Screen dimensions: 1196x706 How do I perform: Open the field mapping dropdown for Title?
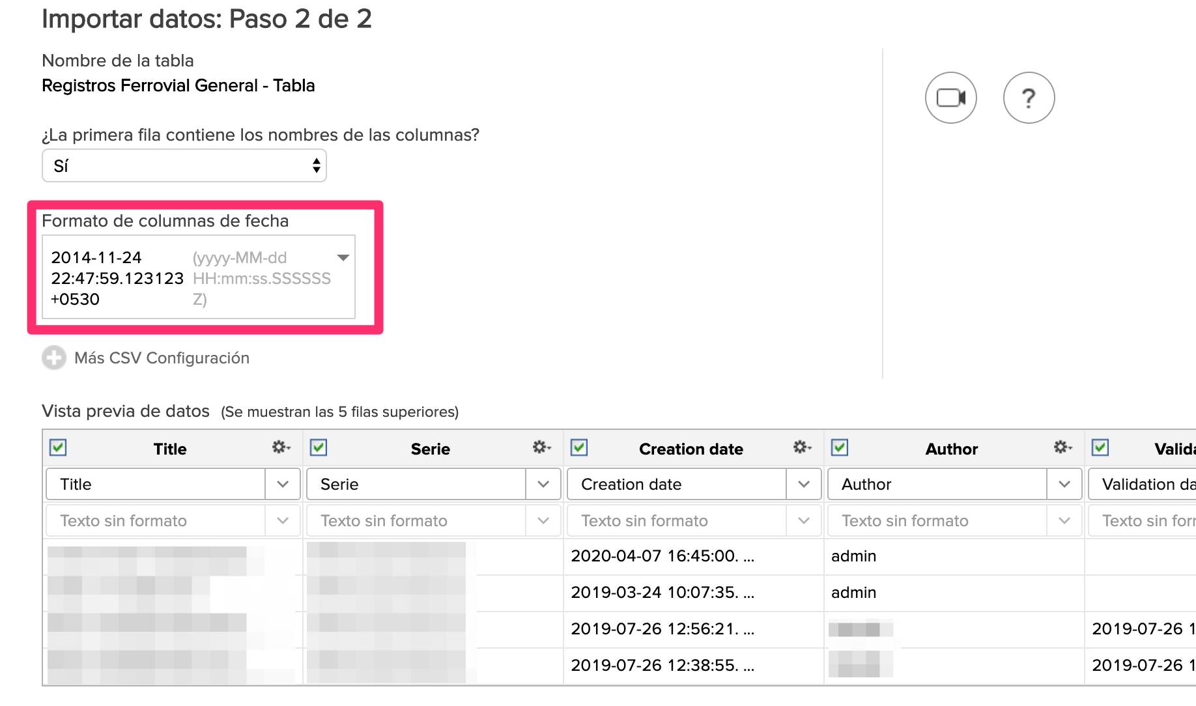283,484
